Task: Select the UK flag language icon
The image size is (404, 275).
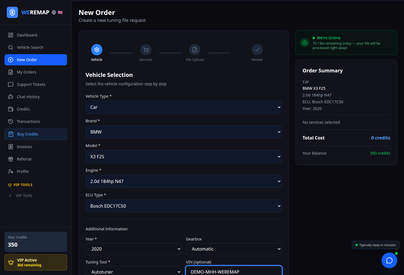Action: click(x=60, y=12)
